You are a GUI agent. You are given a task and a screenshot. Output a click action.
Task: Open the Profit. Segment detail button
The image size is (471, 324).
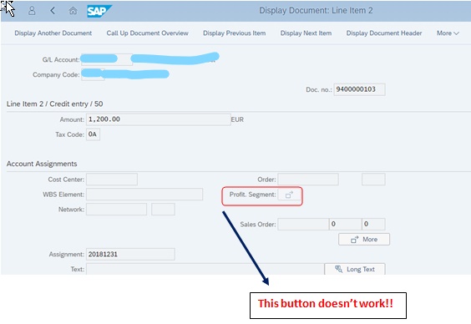[289, 195]
